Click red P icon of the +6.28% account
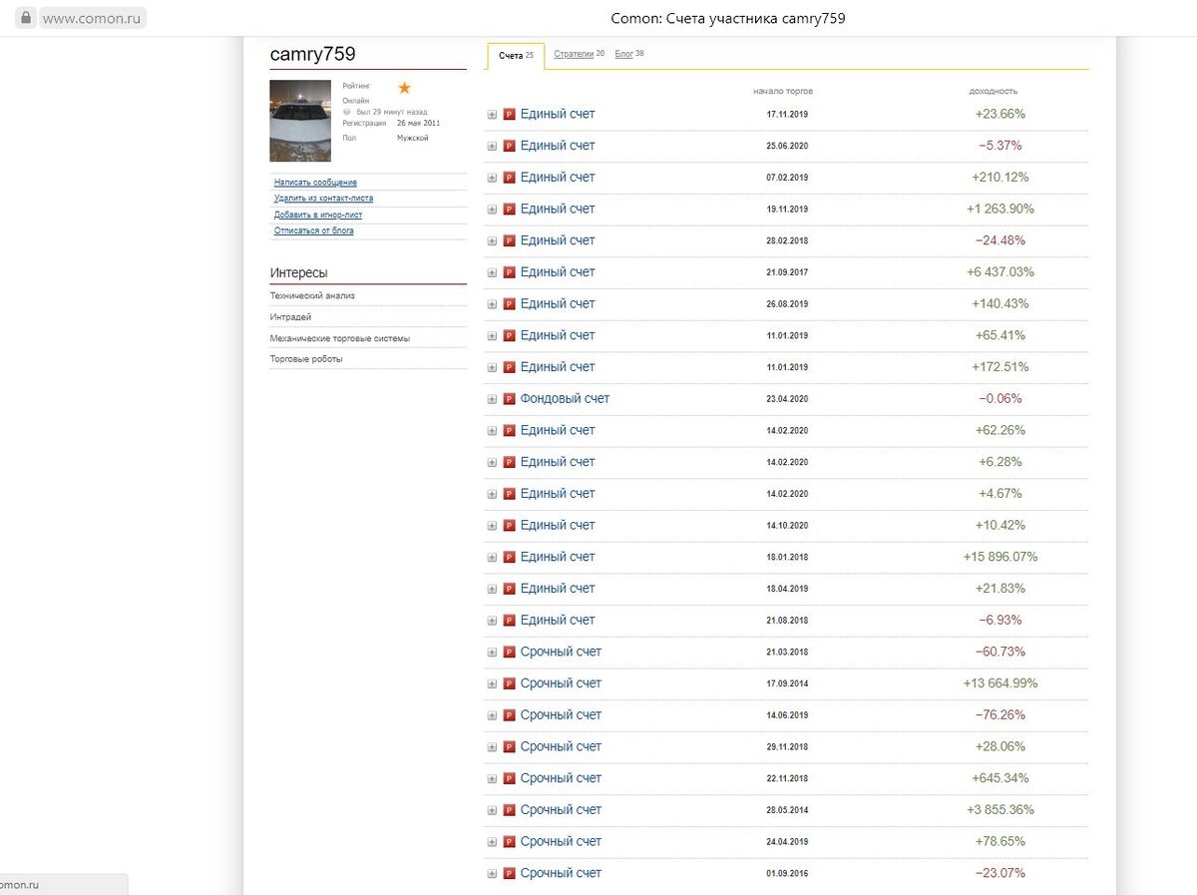 click(509, 462)
